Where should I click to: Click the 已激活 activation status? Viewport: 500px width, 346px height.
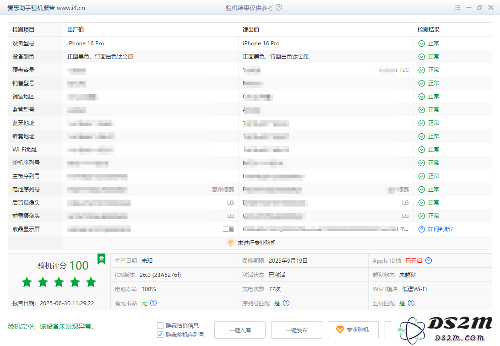277,275
